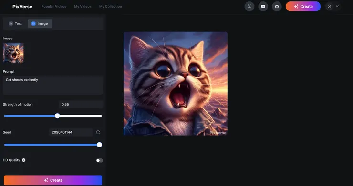The height and width of the screenshot is (186, 353).
Task: Click the HD Quality info icon
Action: (24, 160)
